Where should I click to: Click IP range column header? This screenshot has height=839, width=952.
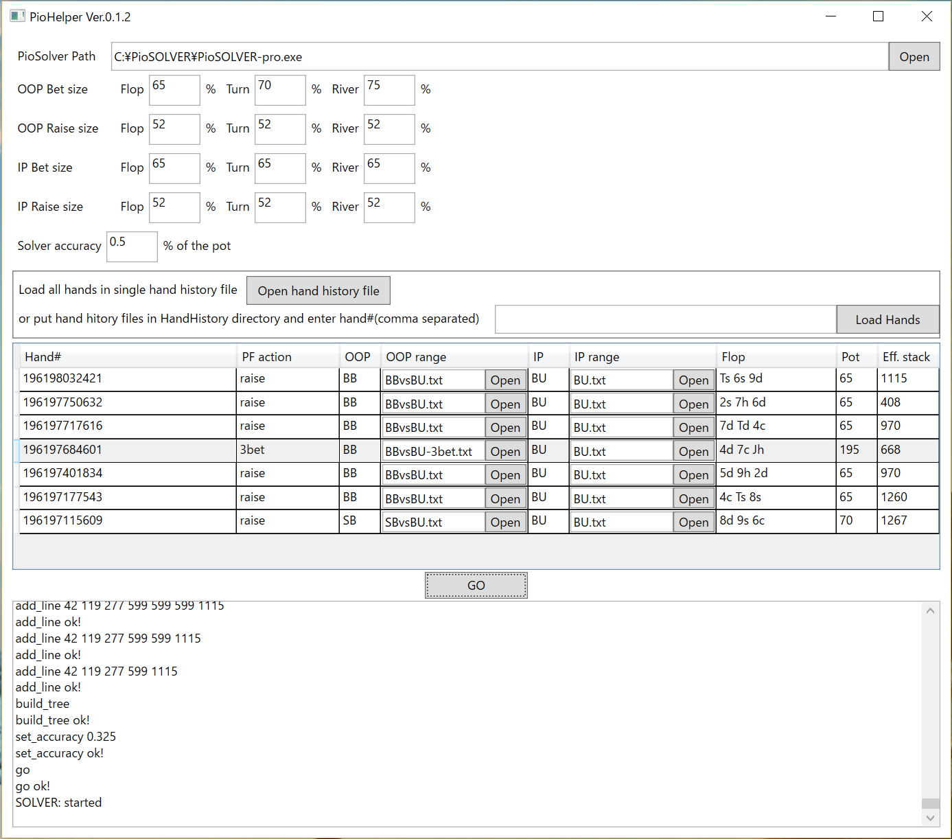pos(642,356)
